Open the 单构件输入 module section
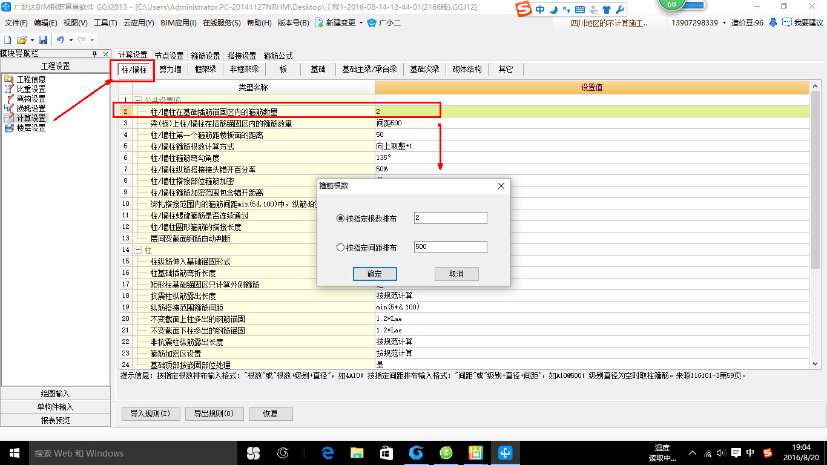The height and width of the screenshot is (465, 827). (55, 407)
